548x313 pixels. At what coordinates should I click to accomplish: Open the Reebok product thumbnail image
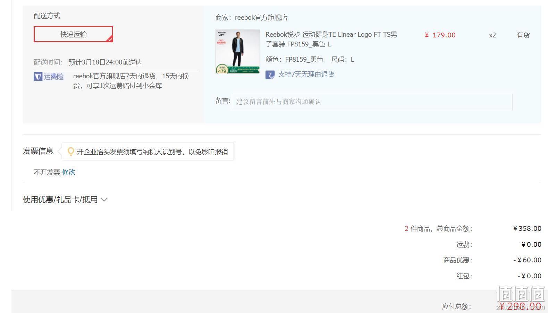pyautogui.click(x=237, y=52)
